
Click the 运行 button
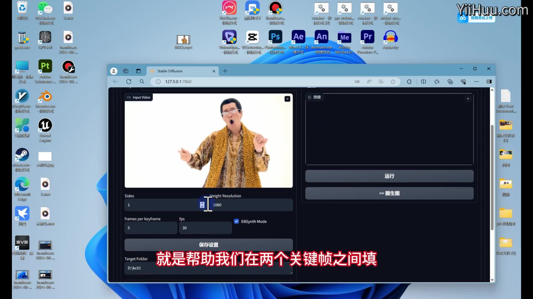389,176
